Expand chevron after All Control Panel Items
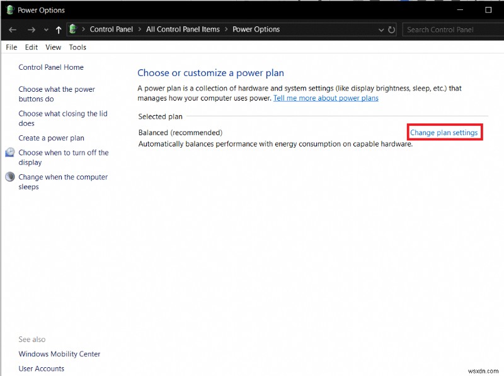This screenshot has width=504, height=376. click(227, 30)
